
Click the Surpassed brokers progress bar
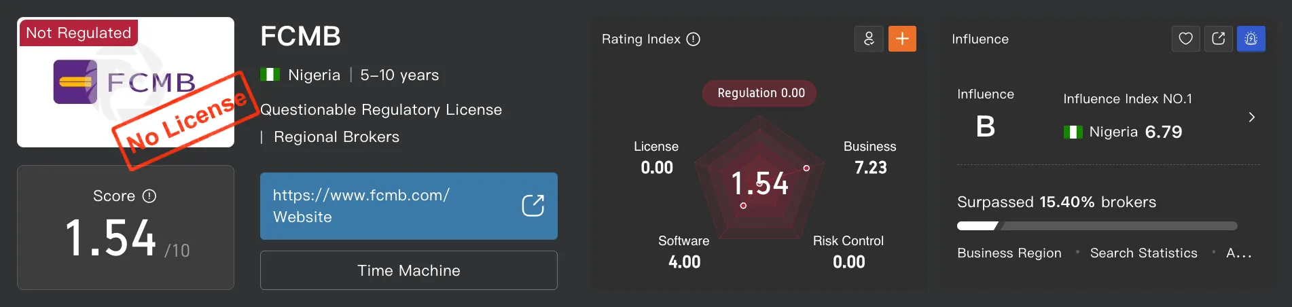pos(1097,225)
